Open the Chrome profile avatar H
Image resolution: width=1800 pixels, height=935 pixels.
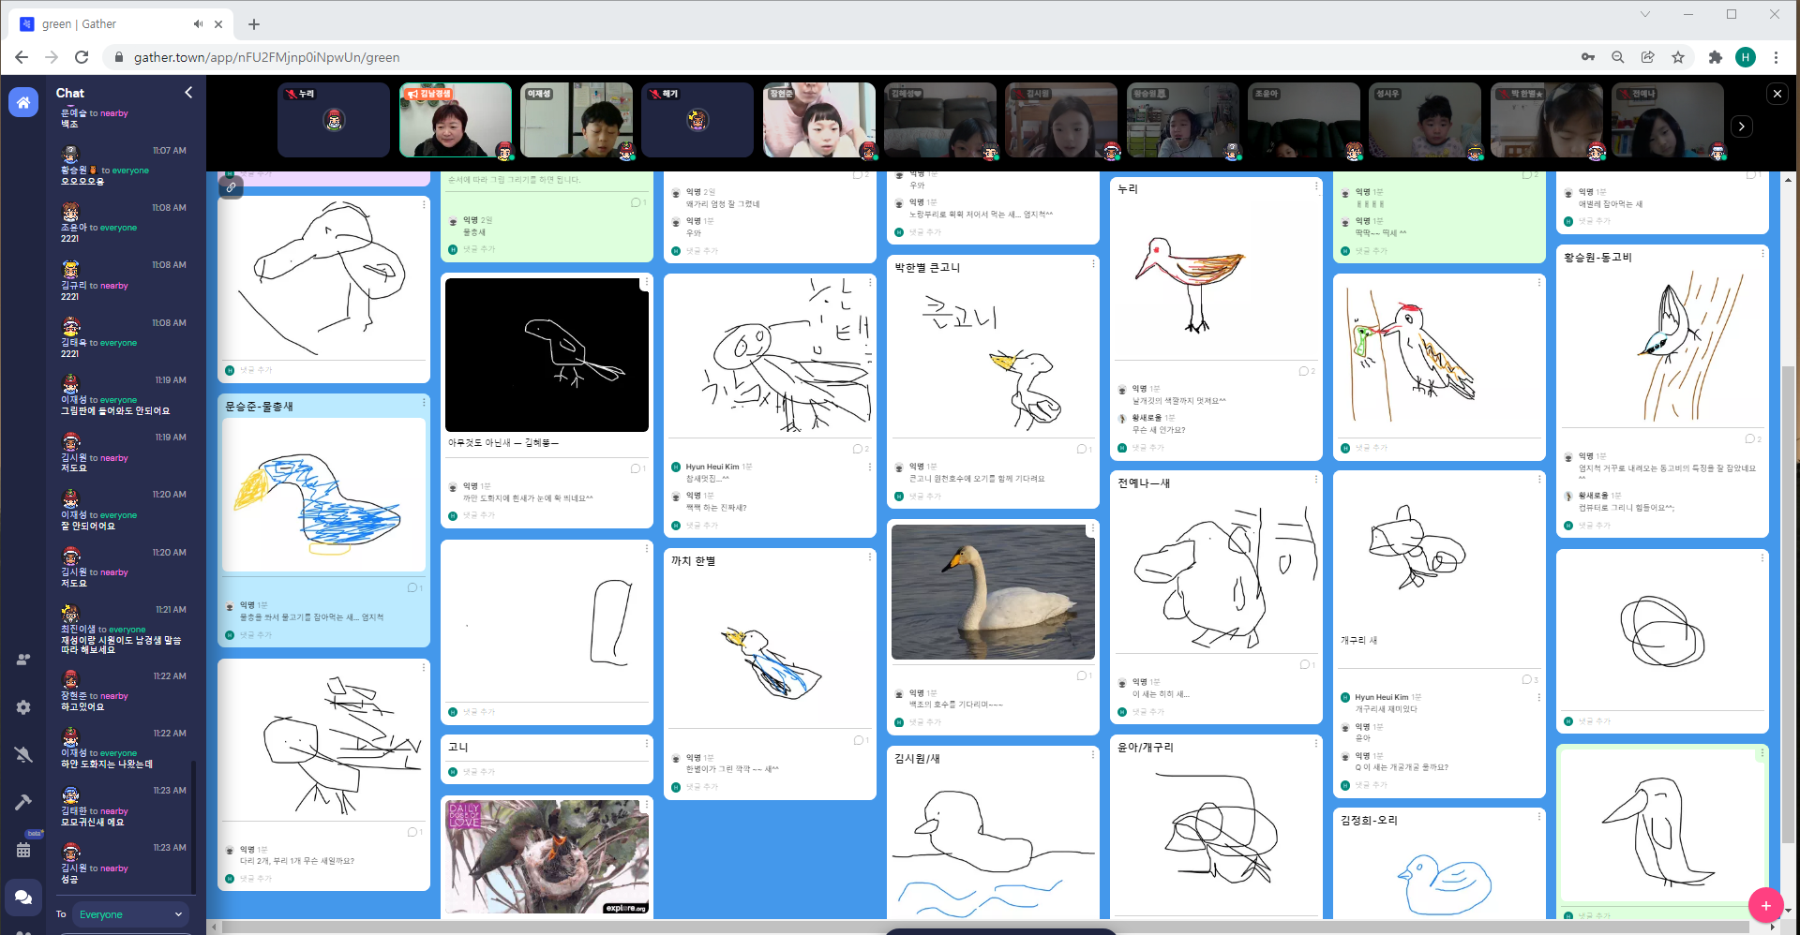pos(1746,57)
